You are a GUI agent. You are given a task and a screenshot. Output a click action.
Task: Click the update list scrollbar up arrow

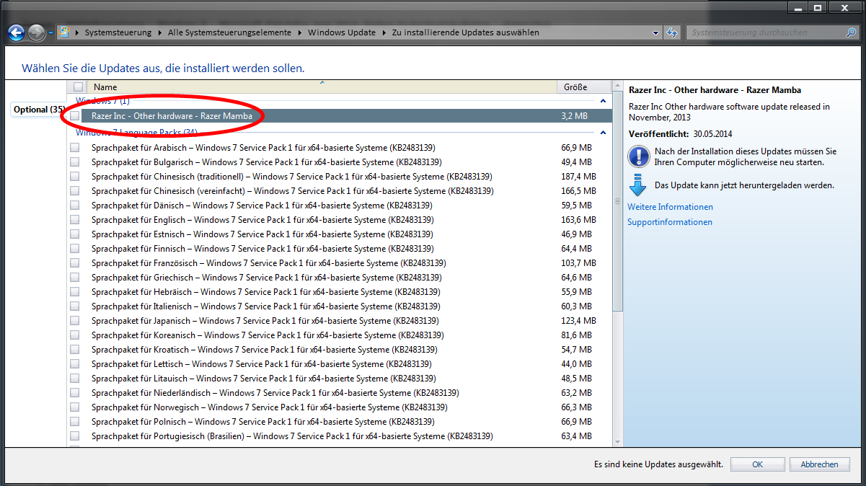coord(617,87)
